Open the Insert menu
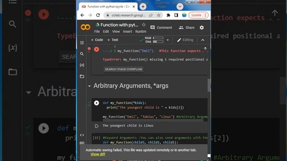The width and height of the screenshot is (287, 161). 127,31
